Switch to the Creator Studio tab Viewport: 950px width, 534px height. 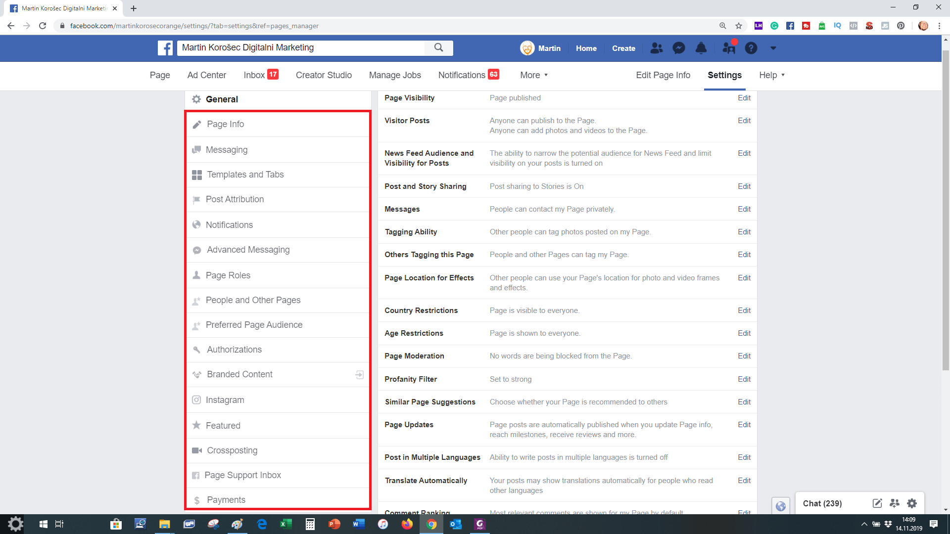[x=324, y=75]
